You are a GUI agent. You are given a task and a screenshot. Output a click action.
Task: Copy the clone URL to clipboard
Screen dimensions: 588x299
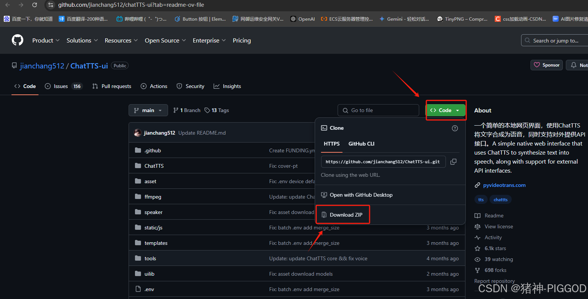pos(453,162)
